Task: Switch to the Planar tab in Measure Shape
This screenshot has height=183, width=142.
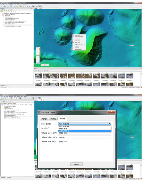Action: [x=44, y=119]
